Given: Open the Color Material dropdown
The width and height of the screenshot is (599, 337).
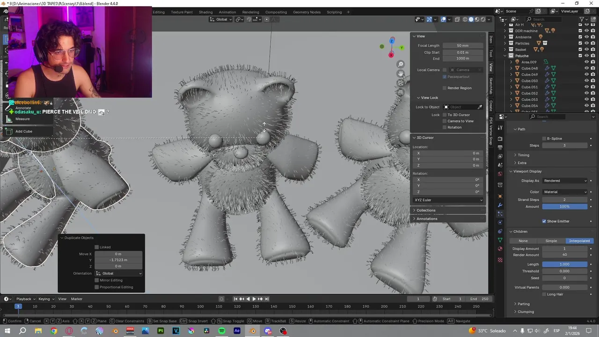Looking at the screenshot, I should 565,192.
